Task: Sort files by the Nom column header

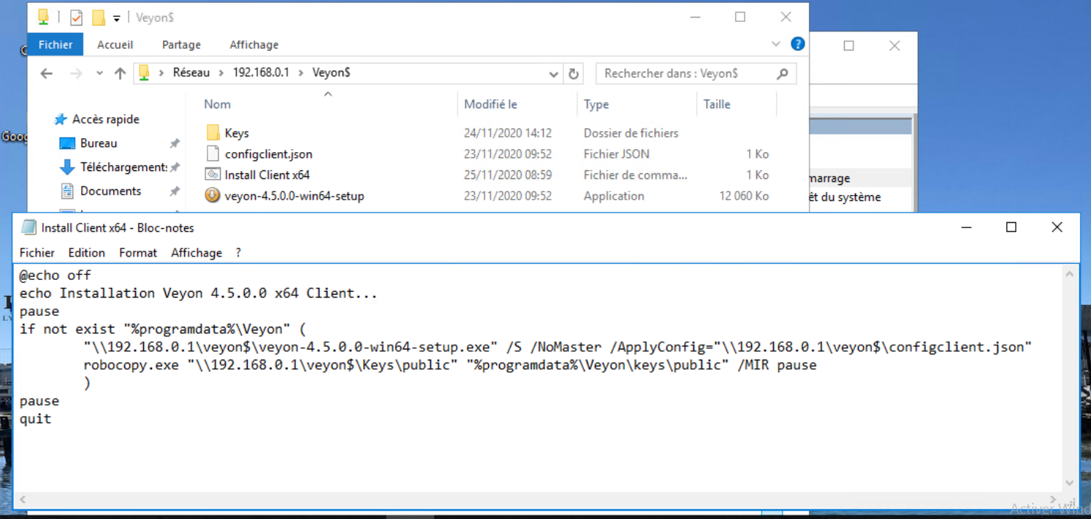Action: pyautogui.click(x=217, y=105)
